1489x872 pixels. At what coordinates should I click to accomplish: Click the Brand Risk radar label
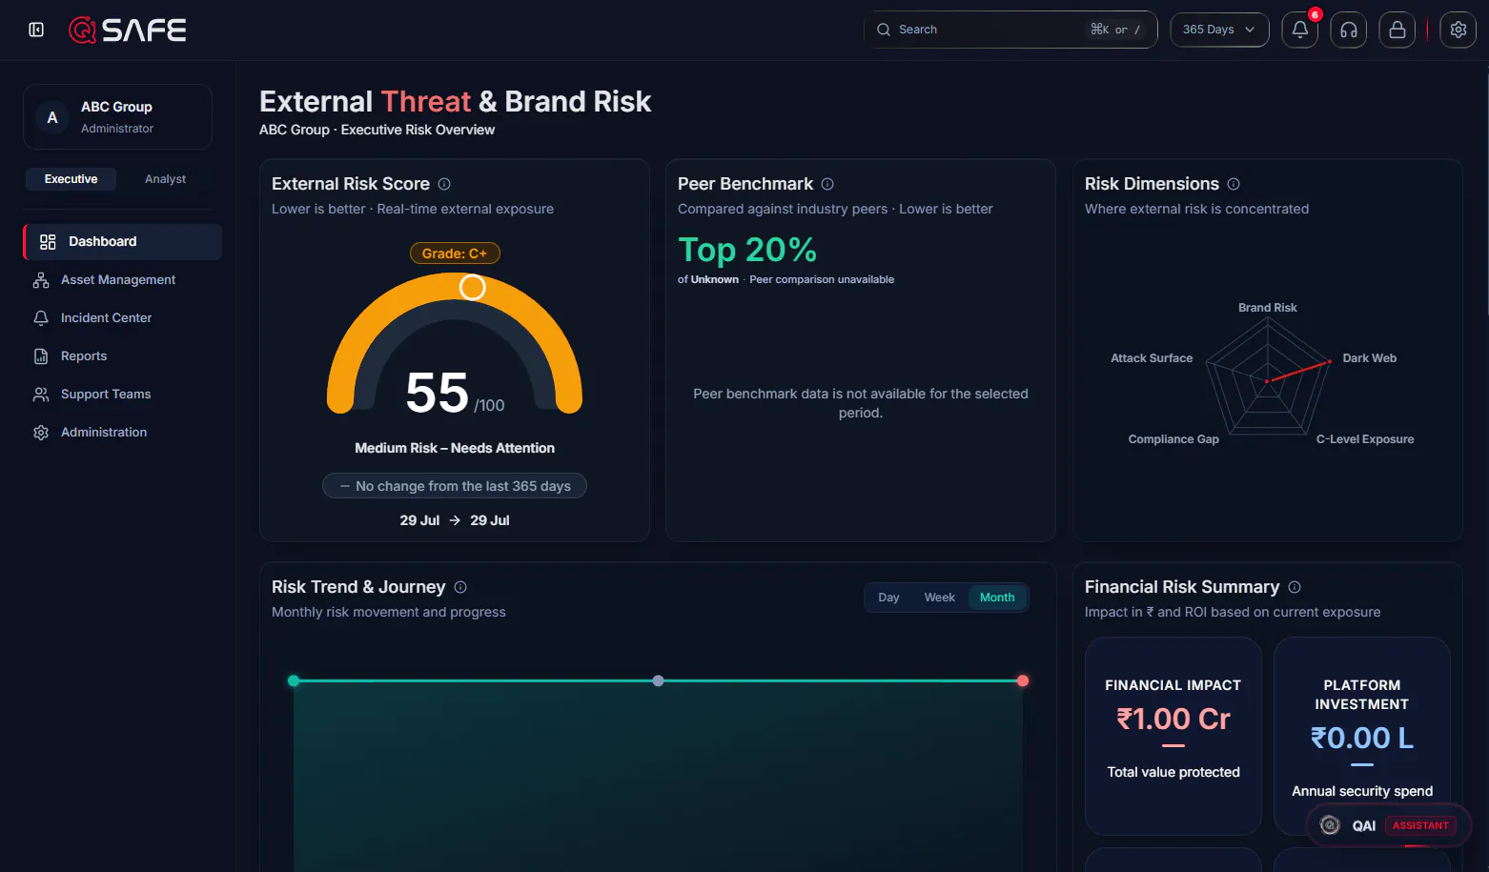tap(1268, 308)
